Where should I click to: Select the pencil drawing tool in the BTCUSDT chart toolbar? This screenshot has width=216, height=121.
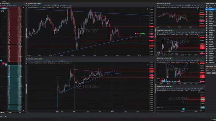158,6
